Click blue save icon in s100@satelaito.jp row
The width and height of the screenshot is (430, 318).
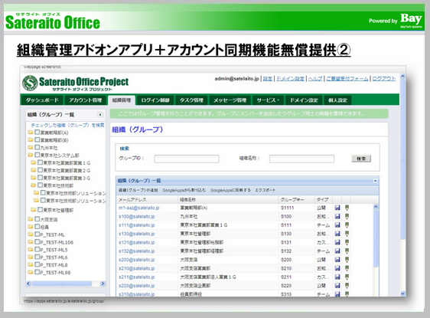[337, 216]
